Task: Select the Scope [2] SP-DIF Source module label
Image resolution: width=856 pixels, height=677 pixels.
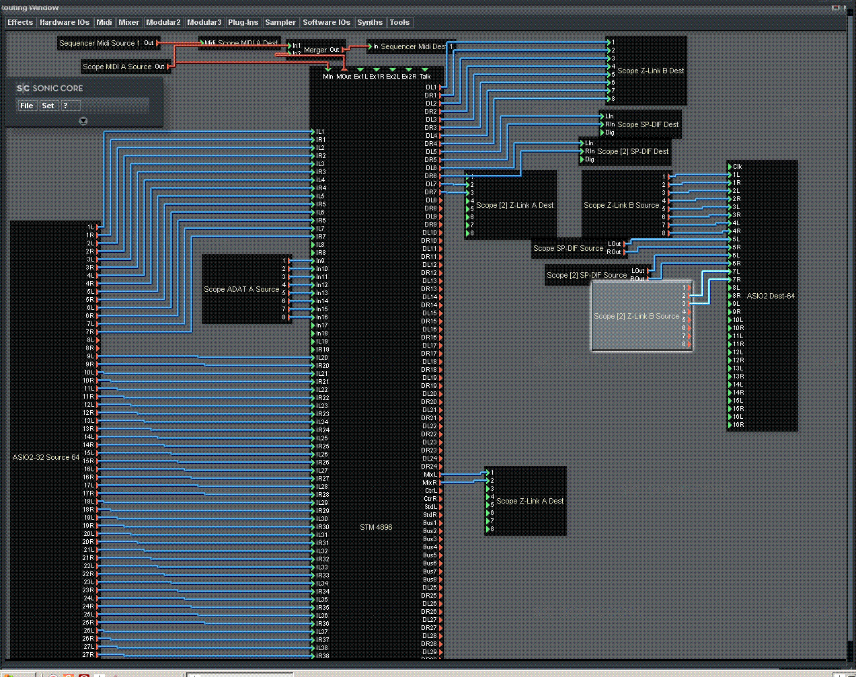Action: click(586, 275)
